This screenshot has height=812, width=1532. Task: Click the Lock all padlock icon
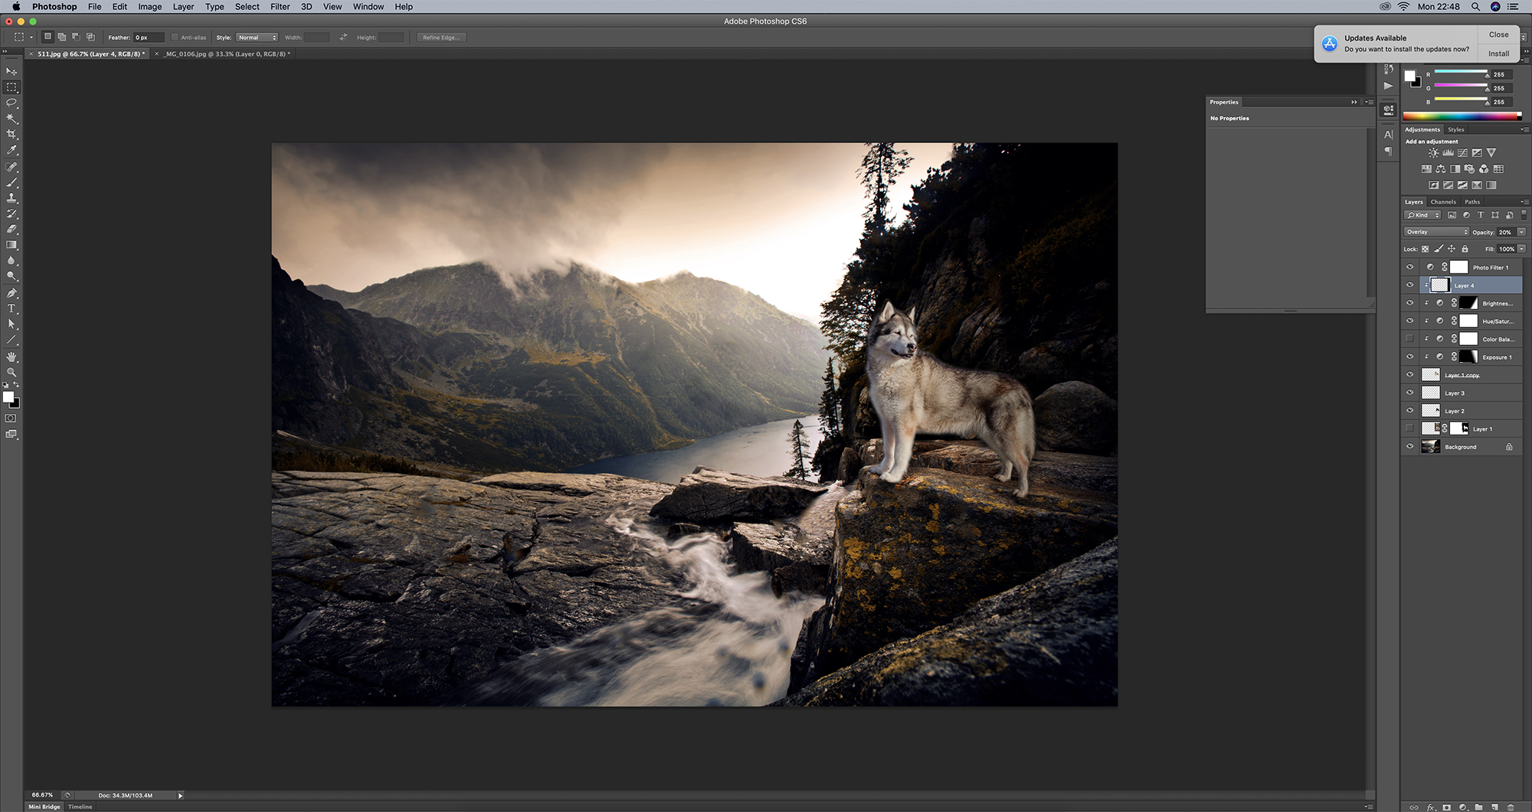[x=1465, y=249]
